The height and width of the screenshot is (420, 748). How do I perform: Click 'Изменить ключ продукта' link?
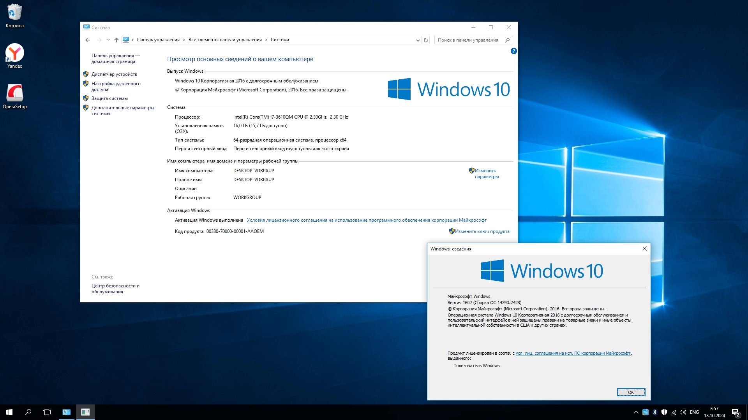[x=482, y=231]
